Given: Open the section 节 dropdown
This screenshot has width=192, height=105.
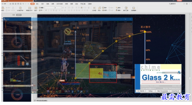Looking at the screenshot, I should [41, 10].
